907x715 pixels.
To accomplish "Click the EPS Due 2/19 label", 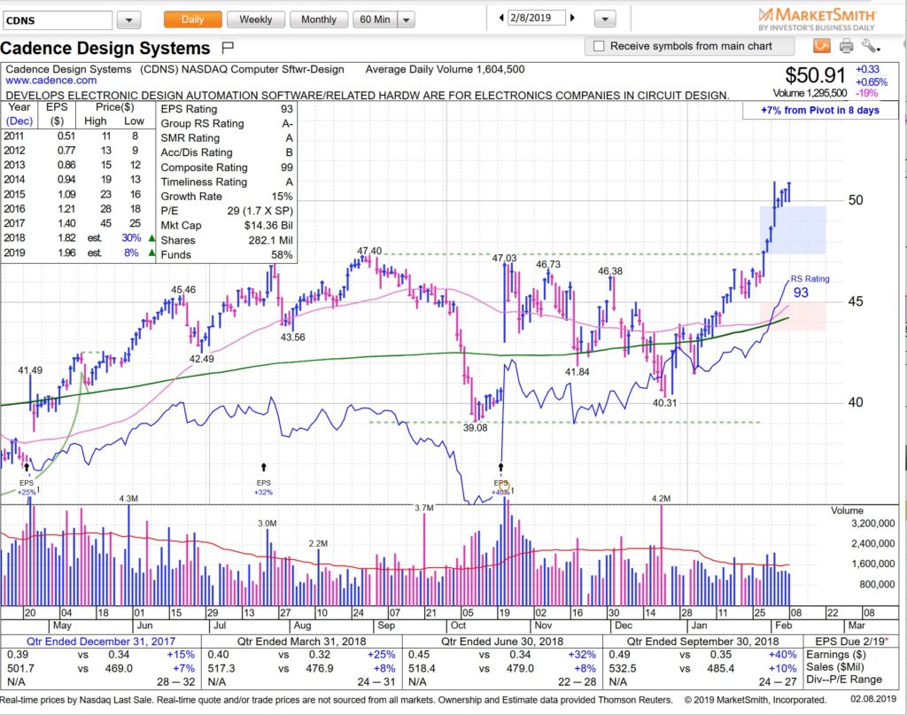I will pos(853,641).
